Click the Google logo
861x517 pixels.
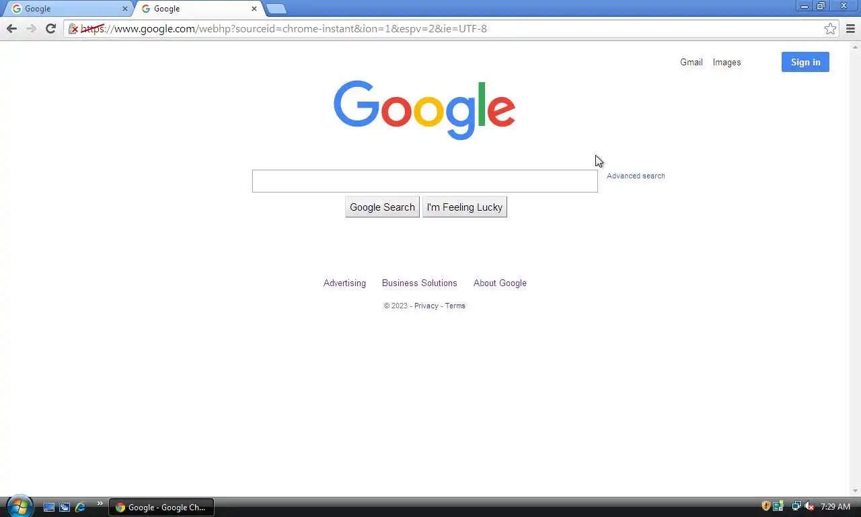(424, 110)
